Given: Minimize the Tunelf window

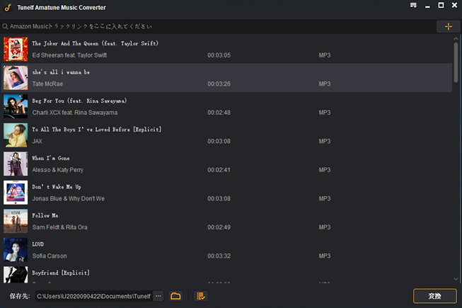Looking at the screenshot, I should tap(427, 6).
